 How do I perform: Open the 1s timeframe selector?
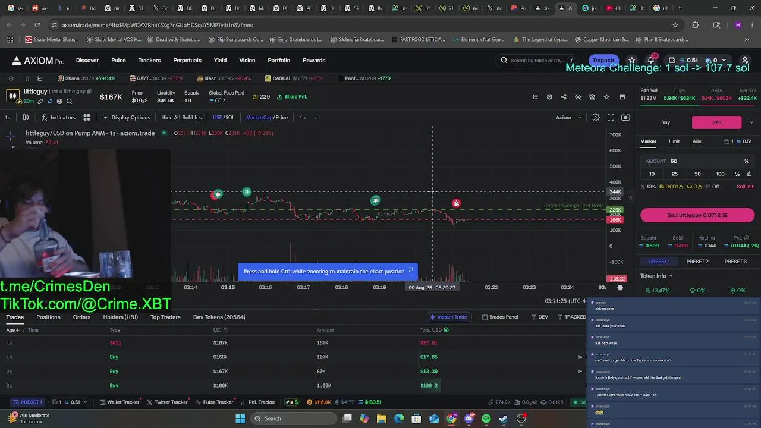coord(8,118)
